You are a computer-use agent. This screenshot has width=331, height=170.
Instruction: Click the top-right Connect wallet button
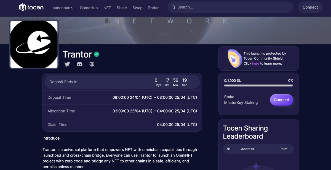click(310, 7)
